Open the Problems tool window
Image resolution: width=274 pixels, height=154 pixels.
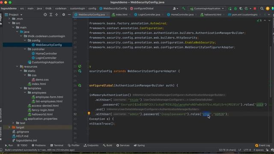click(x=39, y=145)
